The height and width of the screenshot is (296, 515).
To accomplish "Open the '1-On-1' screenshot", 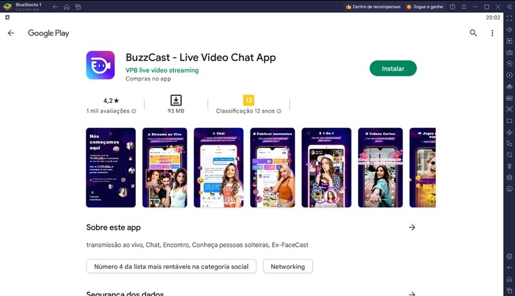I will click(326, 168).
